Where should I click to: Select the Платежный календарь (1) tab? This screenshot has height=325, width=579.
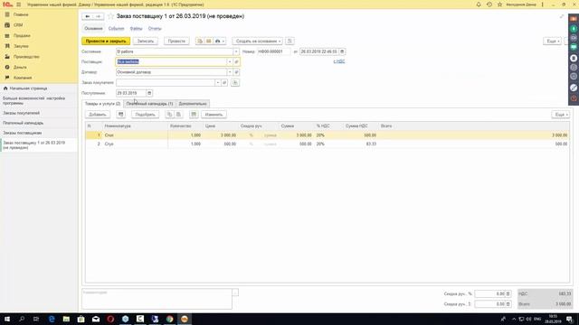149,104
